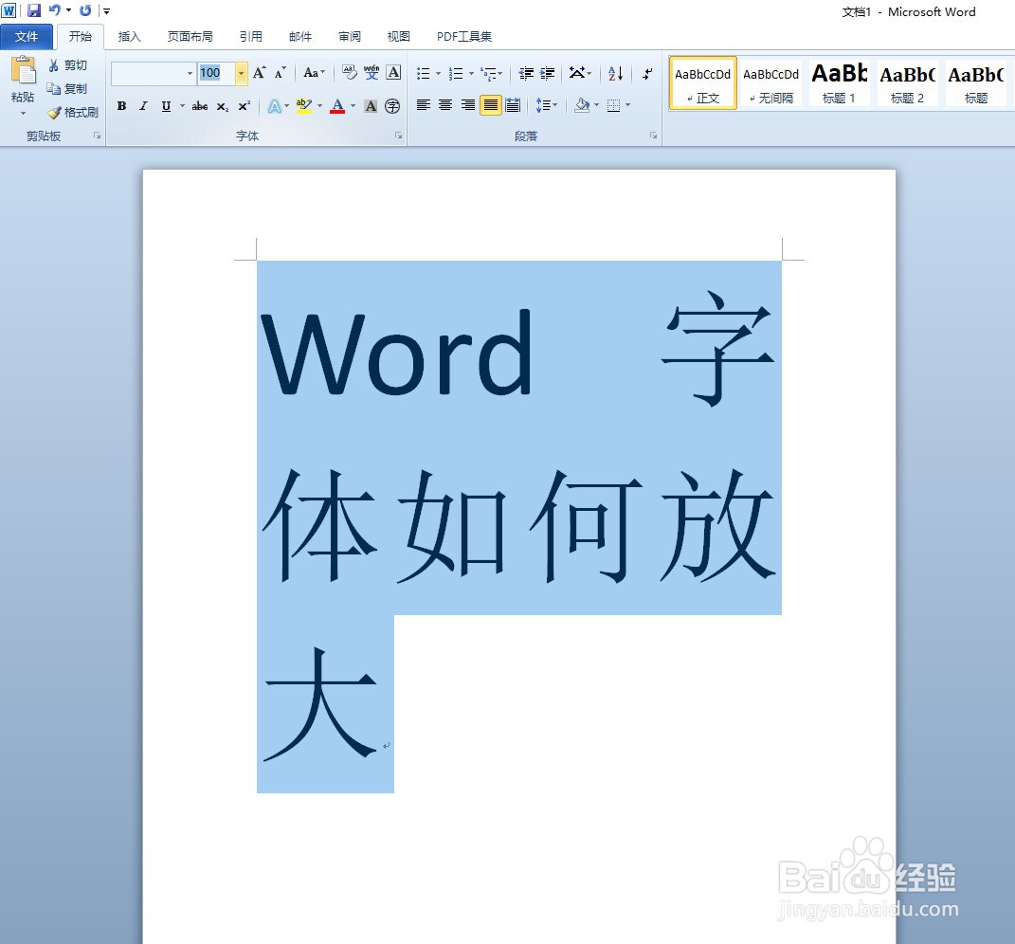The image size is (1015, 944).
Task: Toggle the highlighted Justify alignment
Action: coord(491,105)
